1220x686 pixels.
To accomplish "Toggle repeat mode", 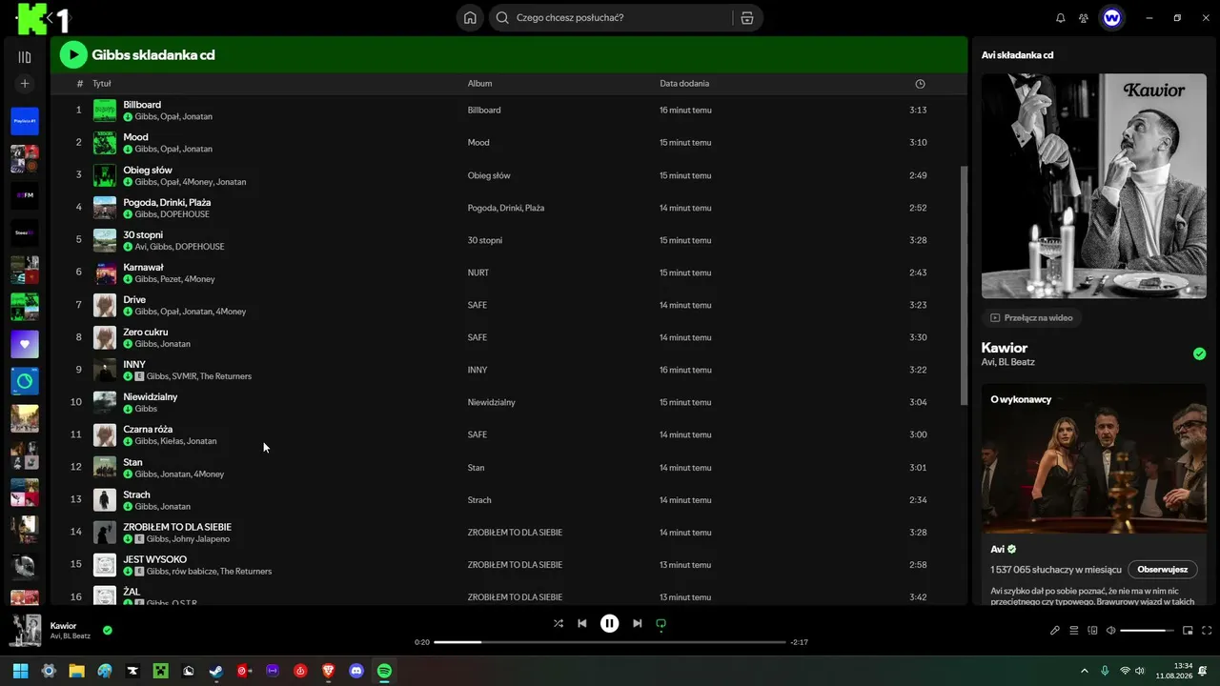I will point(661,623).
